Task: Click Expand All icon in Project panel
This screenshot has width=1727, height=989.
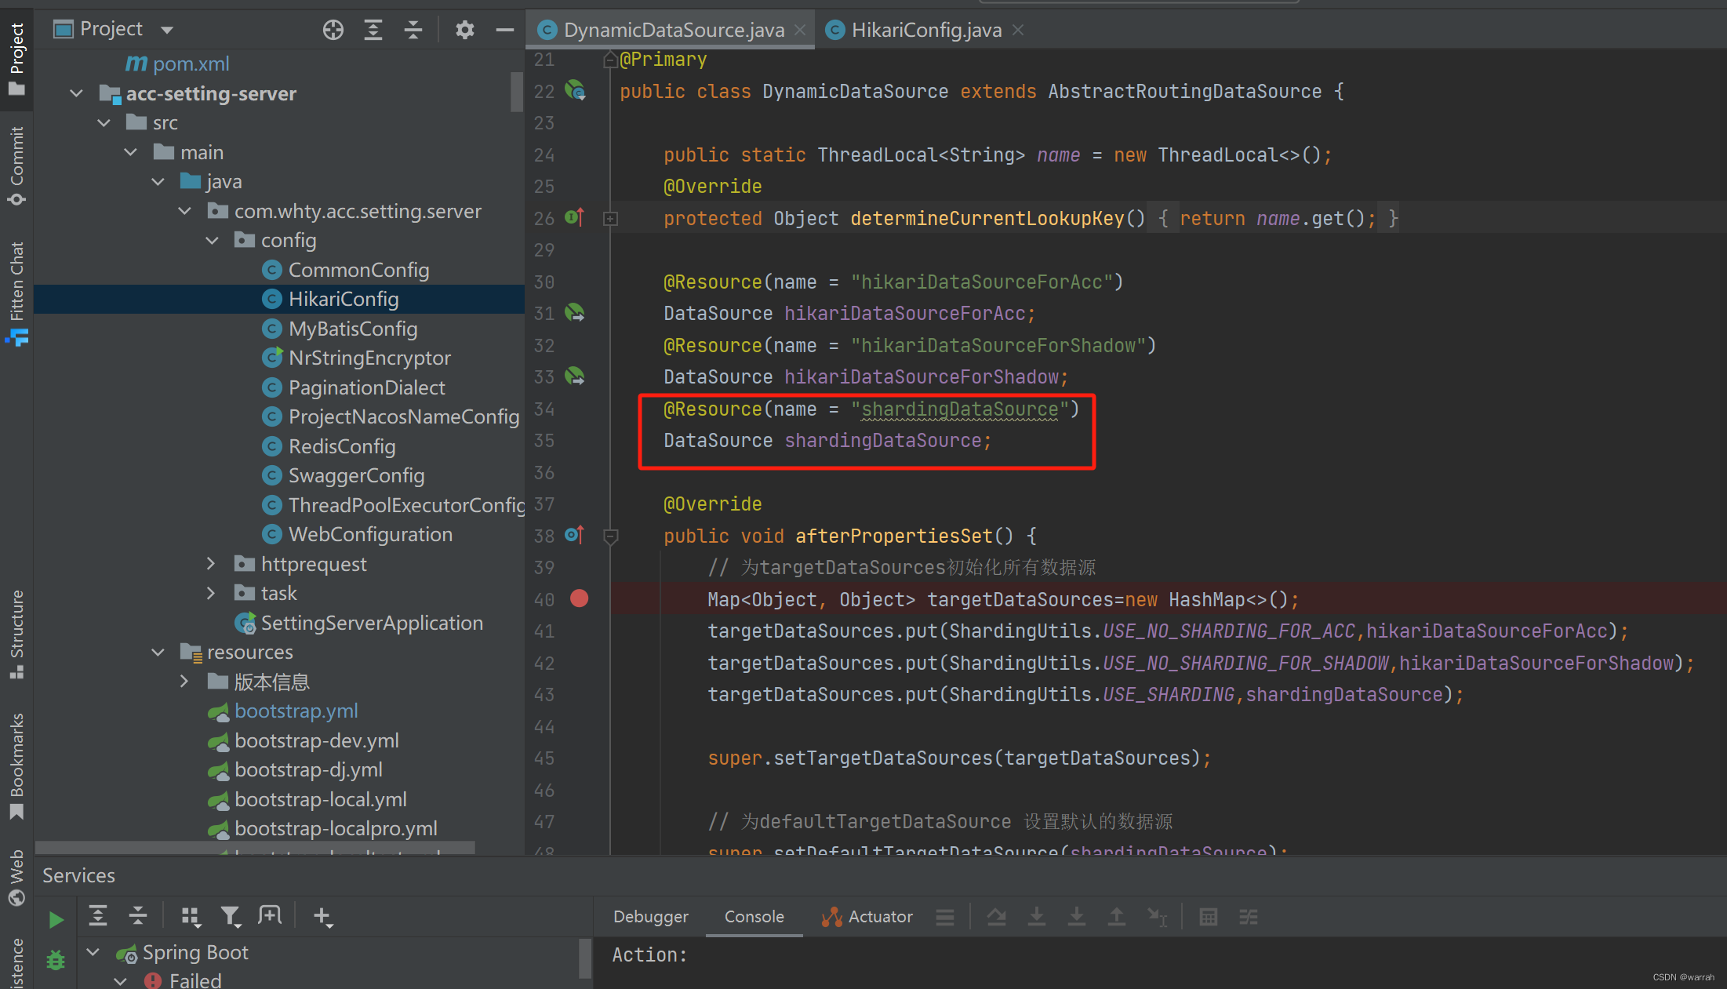Action: click(373, 30)
